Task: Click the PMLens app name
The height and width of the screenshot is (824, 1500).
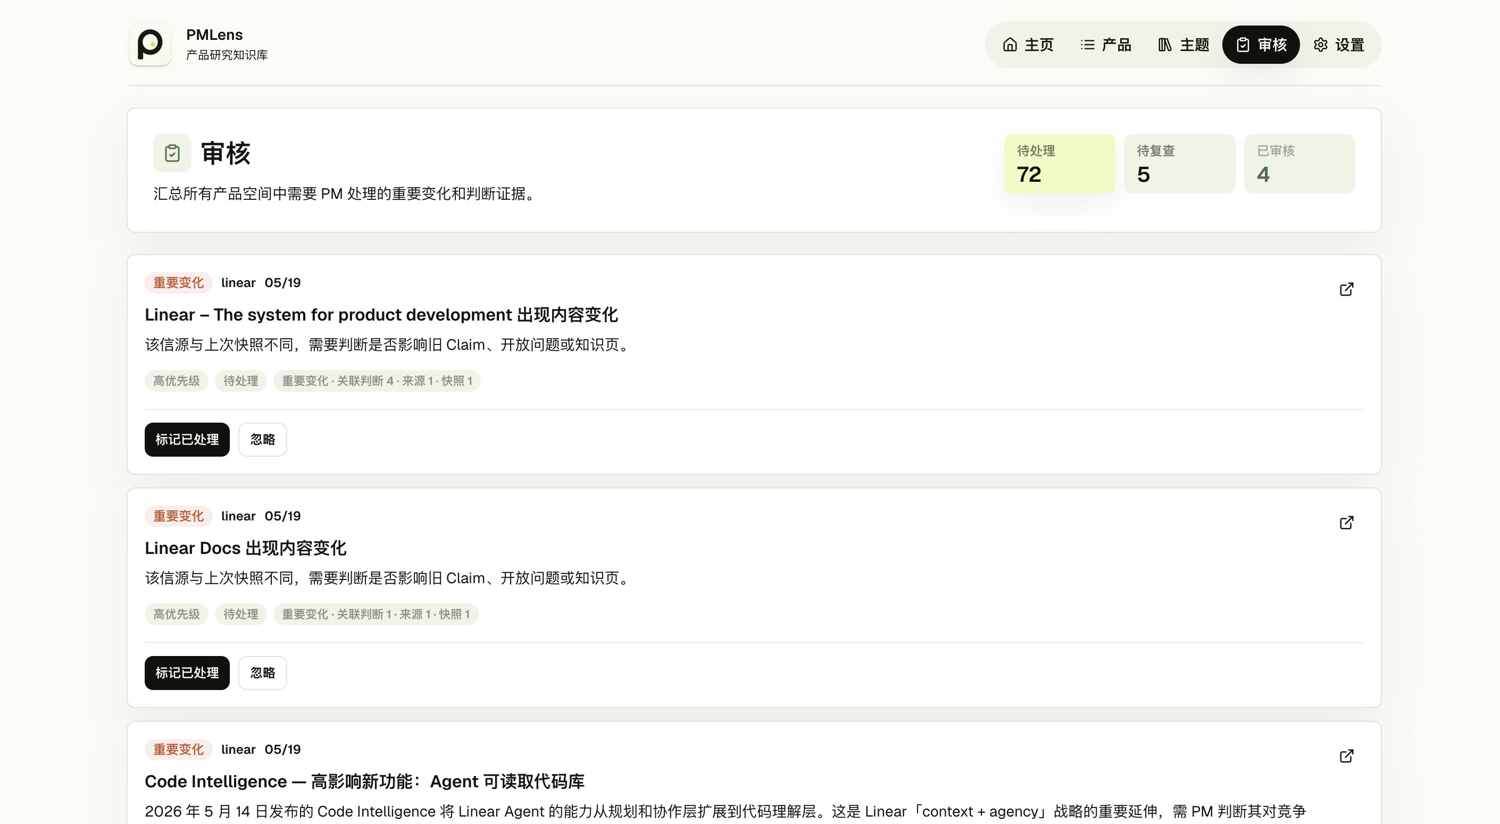Action: [x=214, y=35]
